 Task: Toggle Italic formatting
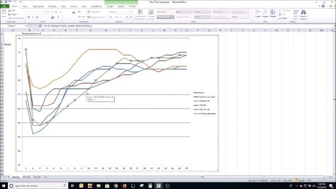point(33,17)
